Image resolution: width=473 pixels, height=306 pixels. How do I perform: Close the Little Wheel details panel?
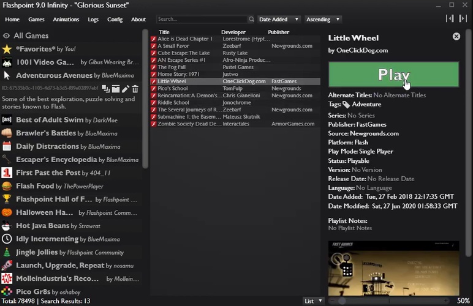(x=456, y=37)
